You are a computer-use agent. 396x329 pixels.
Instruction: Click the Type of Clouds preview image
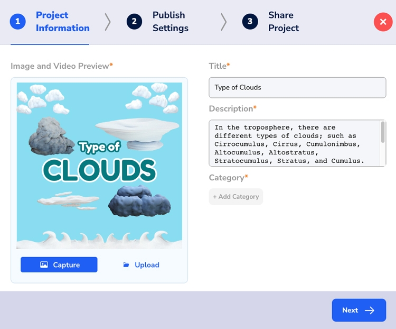[99, 166]
